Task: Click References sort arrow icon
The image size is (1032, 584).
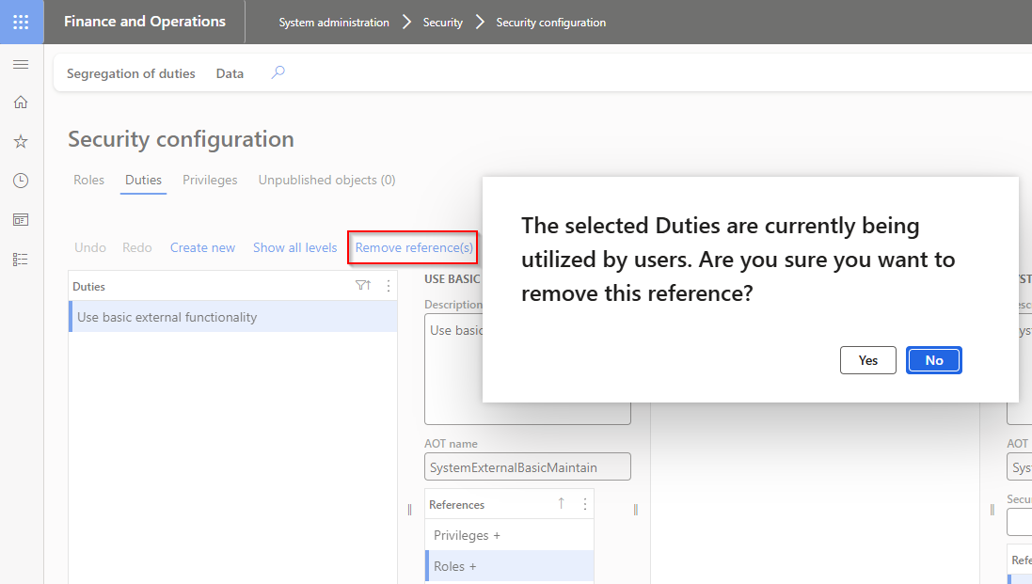Action: coord(562,504)
